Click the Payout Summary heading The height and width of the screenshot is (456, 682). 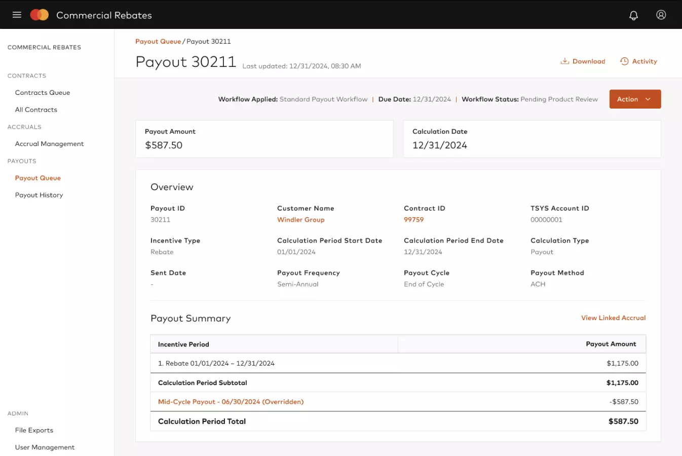click(191, 319)
